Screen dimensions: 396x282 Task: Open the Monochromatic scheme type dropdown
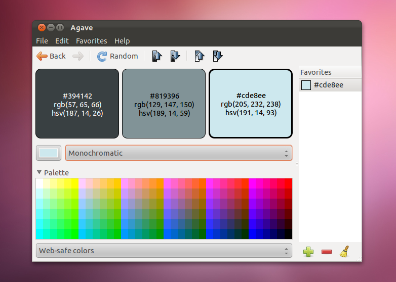[179, 153]
